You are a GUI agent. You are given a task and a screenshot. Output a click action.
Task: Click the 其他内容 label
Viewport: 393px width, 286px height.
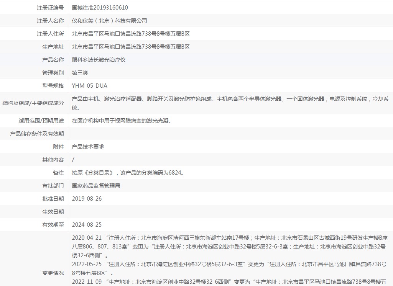coord(53,160)
